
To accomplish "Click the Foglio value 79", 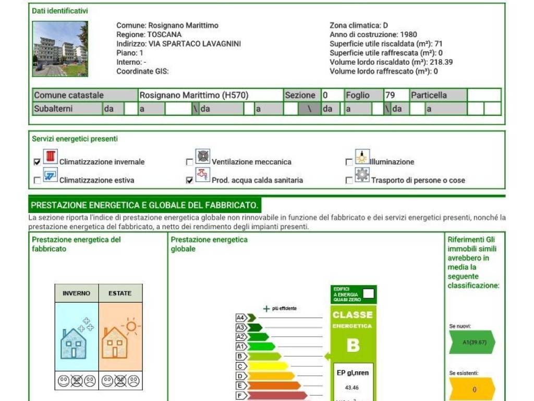I will pos(396,95).
